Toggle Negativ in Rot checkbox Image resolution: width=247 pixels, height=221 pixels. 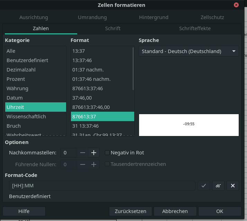tap(107, 153)
